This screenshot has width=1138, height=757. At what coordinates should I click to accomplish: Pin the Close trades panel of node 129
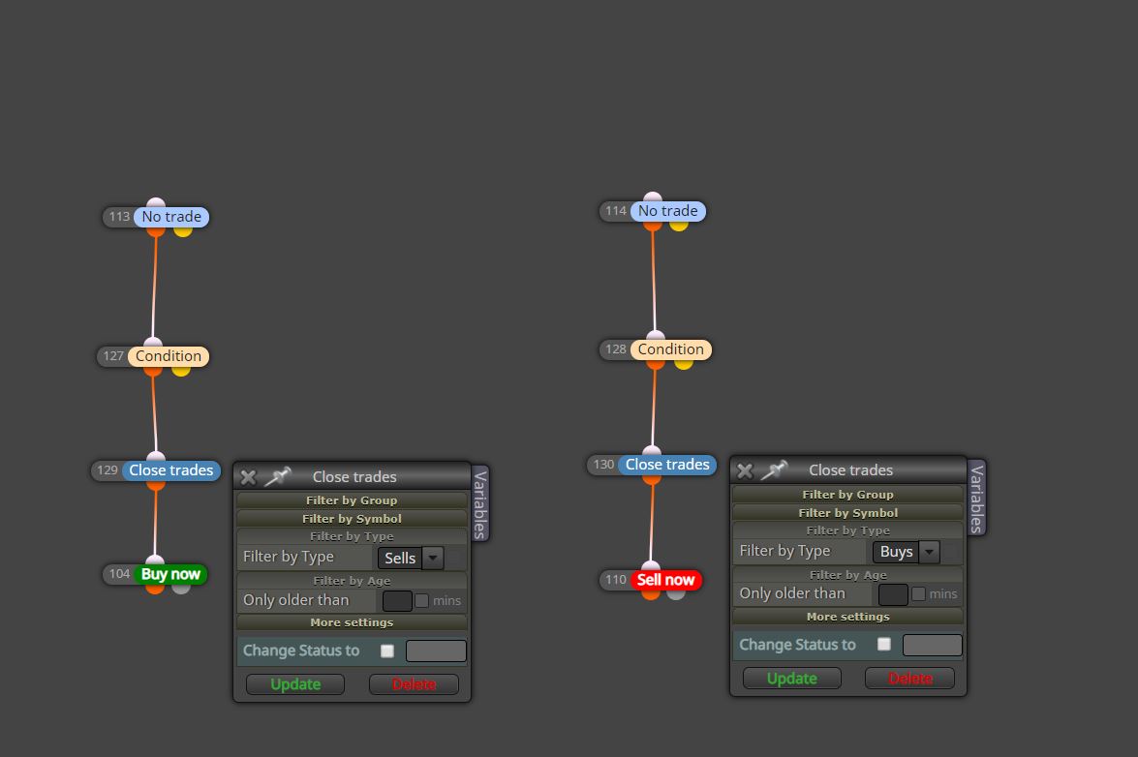tap(277, 476)
